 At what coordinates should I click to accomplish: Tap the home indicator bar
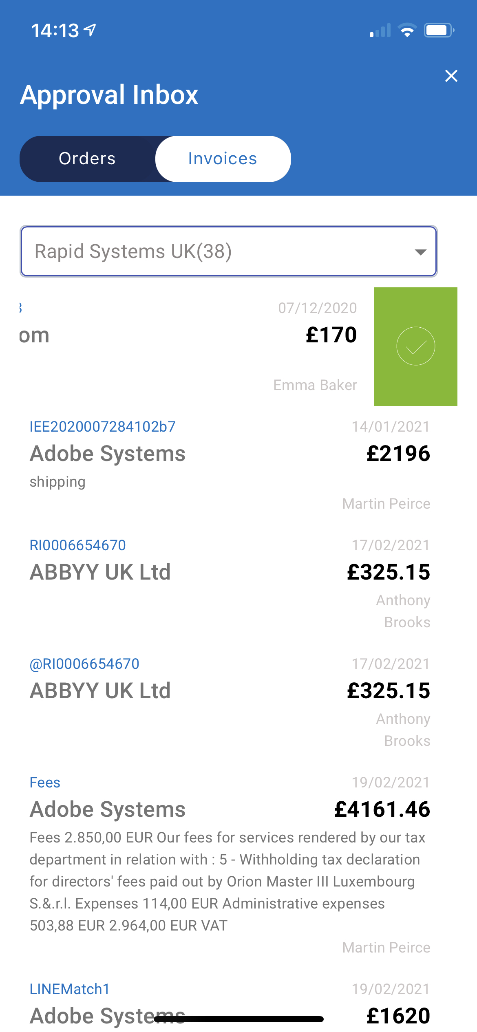click(238, 1019)
